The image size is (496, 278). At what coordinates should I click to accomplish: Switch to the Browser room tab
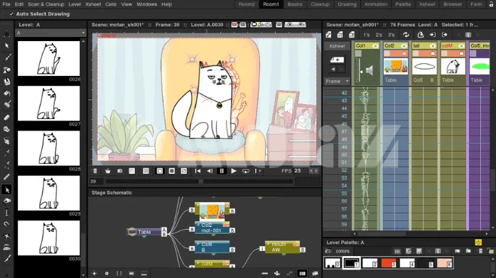pyautogui.click(x=453, y=4)
